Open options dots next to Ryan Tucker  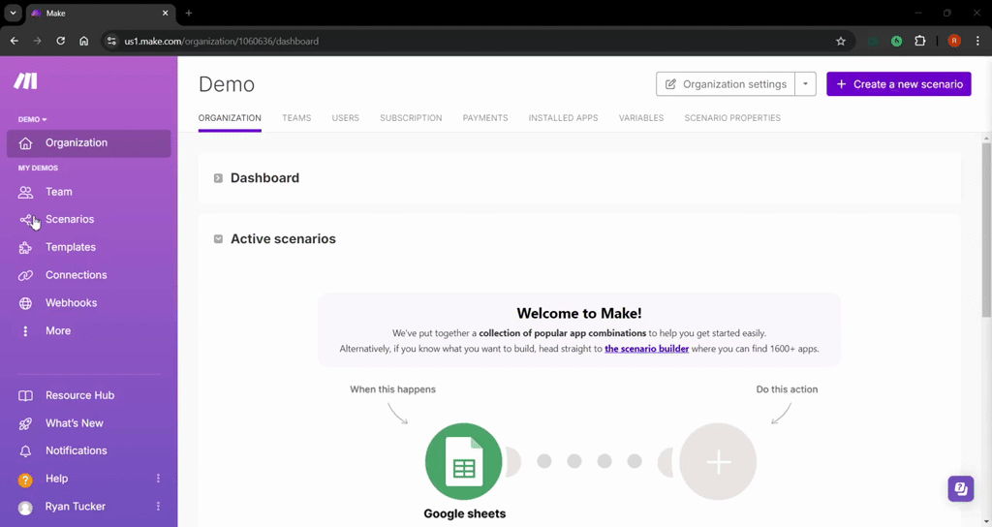[x=158, y=506]
